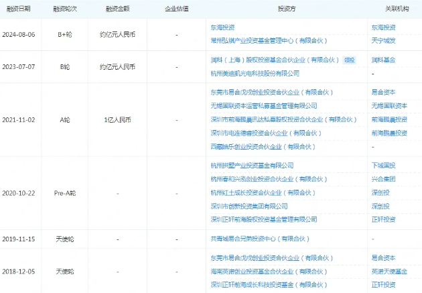Select the Pre-A轮 round cell
The image size is (422, 293).
(x=65, y=193)
